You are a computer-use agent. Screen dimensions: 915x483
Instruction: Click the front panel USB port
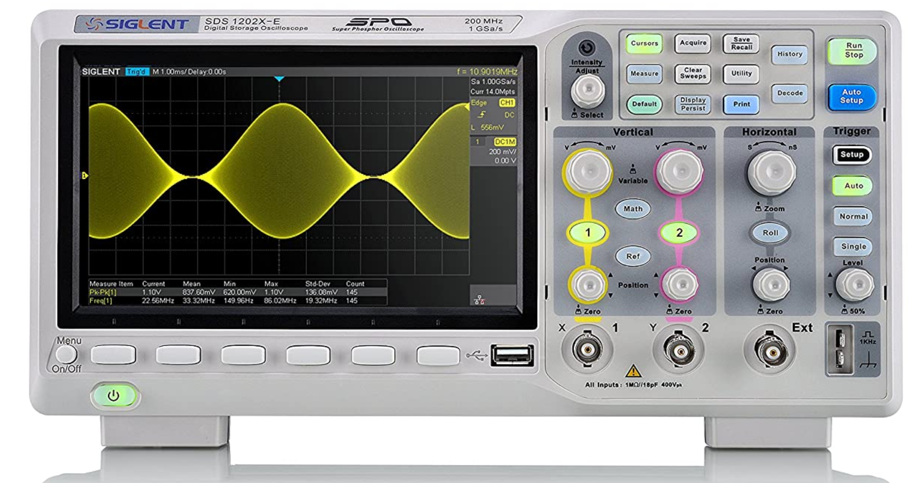tap(512, 355)
